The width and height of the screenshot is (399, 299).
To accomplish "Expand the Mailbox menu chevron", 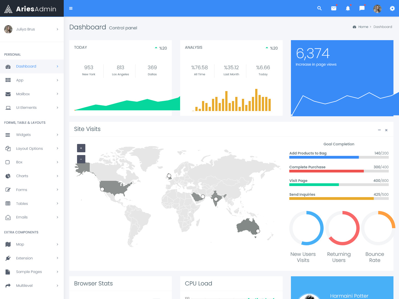I will [x=57, y=94].
